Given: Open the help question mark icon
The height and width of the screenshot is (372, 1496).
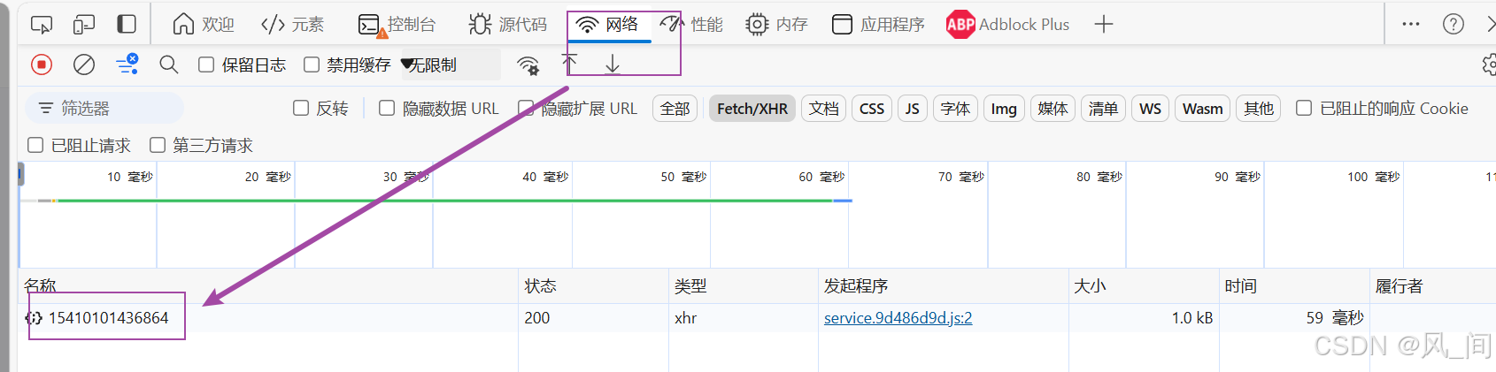Looking at the screenshot, I should [1454, 24].
